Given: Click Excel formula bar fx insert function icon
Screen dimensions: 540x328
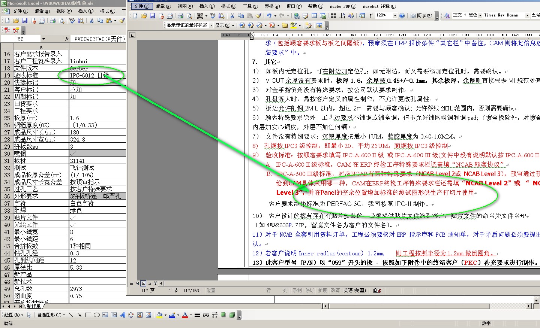Looking at the screenshot, I should tap(67, 39).
